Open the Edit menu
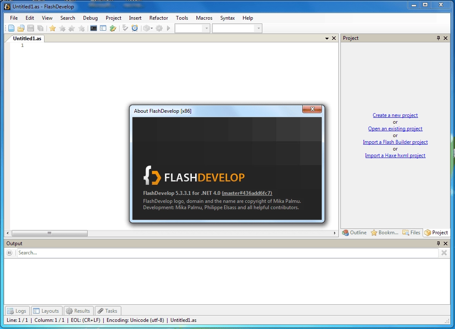This screenshot has width=455, height=329. tap(30, 18)
